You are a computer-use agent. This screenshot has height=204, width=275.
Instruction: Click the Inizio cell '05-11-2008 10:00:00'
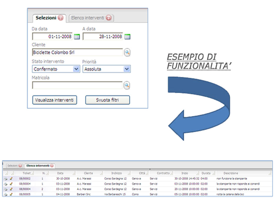click(x=187, y=194)
